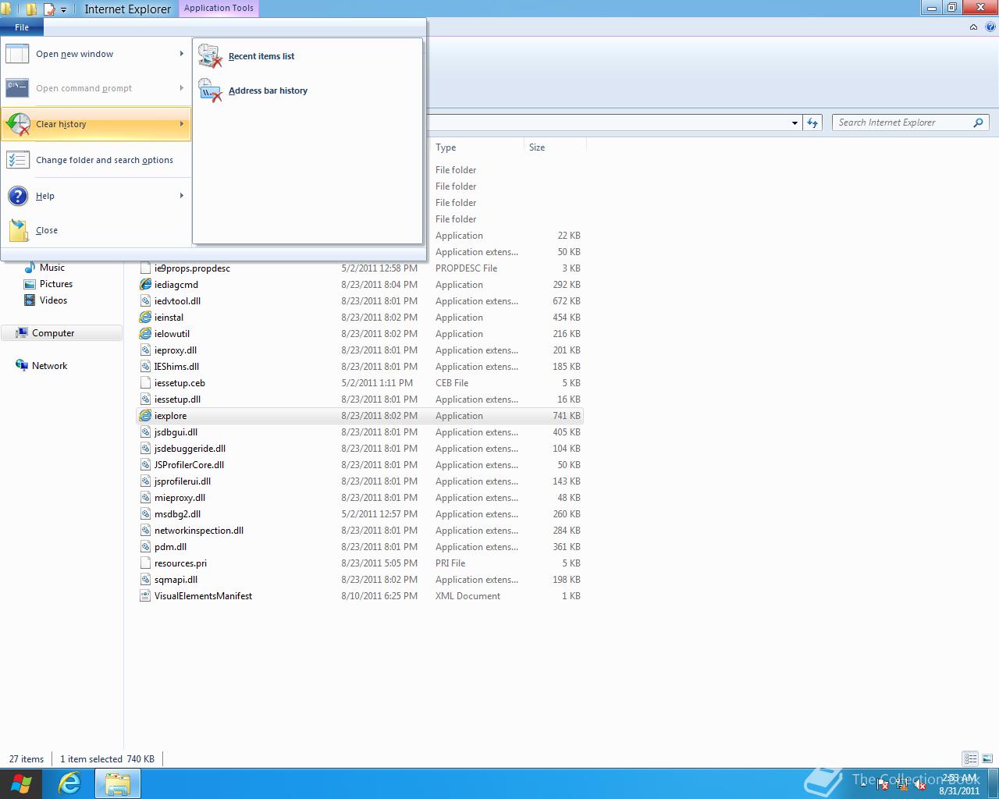The image size is (999, 799).
Task: Open the File tab menu
Action: [x=22, y=27]
